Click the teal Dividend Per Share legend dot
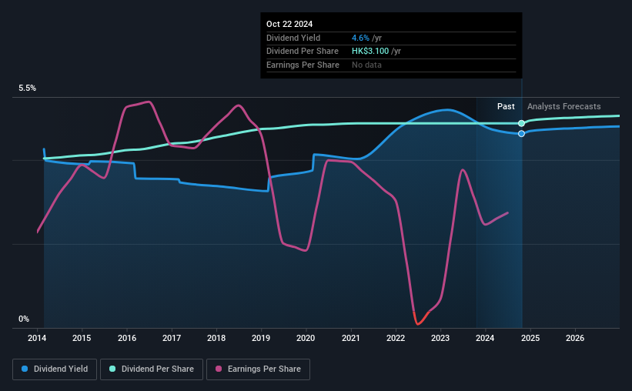Viewport: 632px width, 391px height. click(112, 369)
